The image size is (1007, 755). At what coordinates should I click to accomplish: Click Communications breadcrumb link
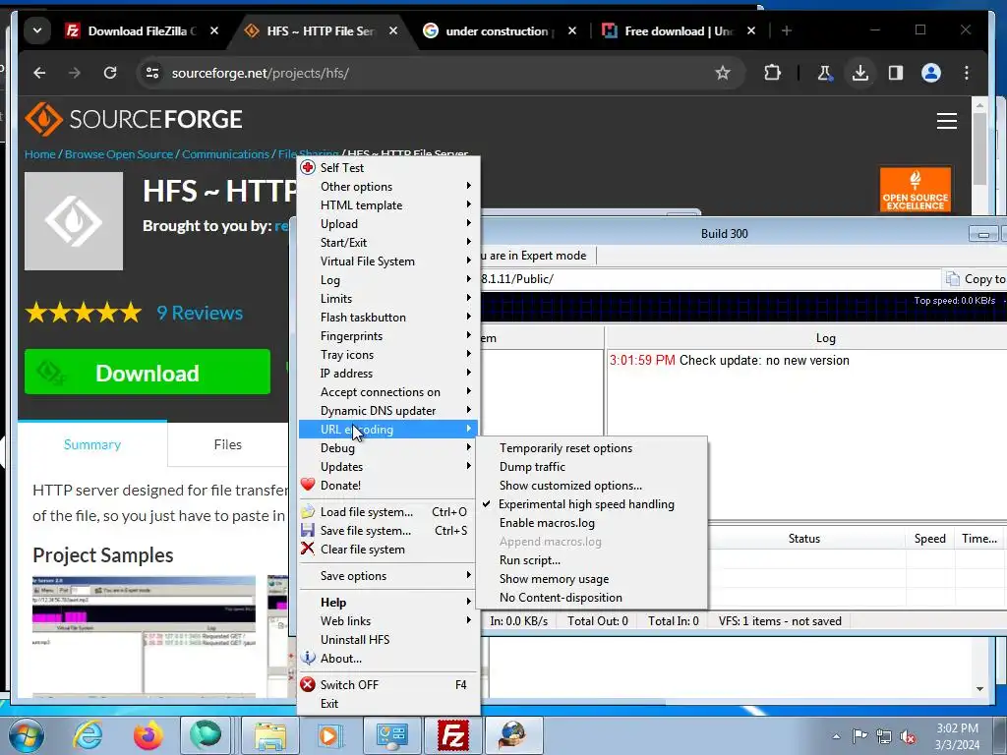225,154
